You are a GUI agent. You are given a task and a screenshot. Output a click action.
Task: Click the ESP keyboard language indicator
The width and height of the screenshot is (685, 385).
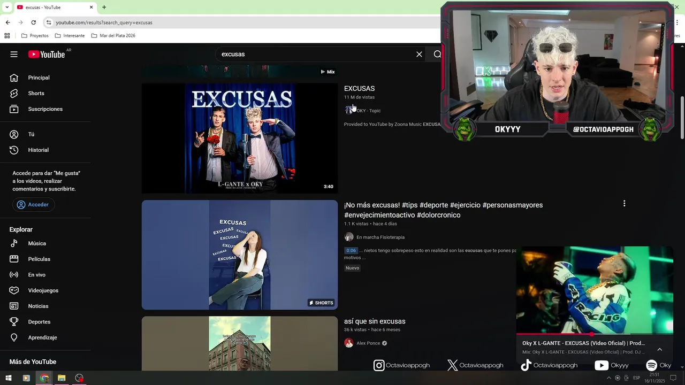pyautogui.click(x=636, y=378)
